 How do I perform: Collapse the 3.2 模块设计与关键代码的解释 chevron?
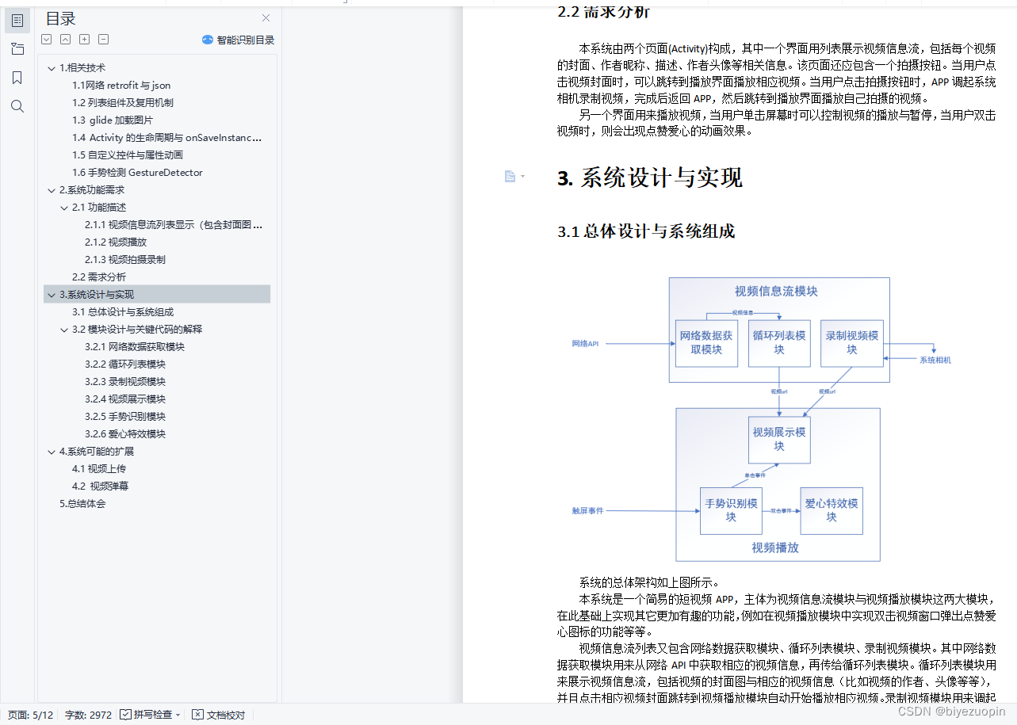point(64,330)
